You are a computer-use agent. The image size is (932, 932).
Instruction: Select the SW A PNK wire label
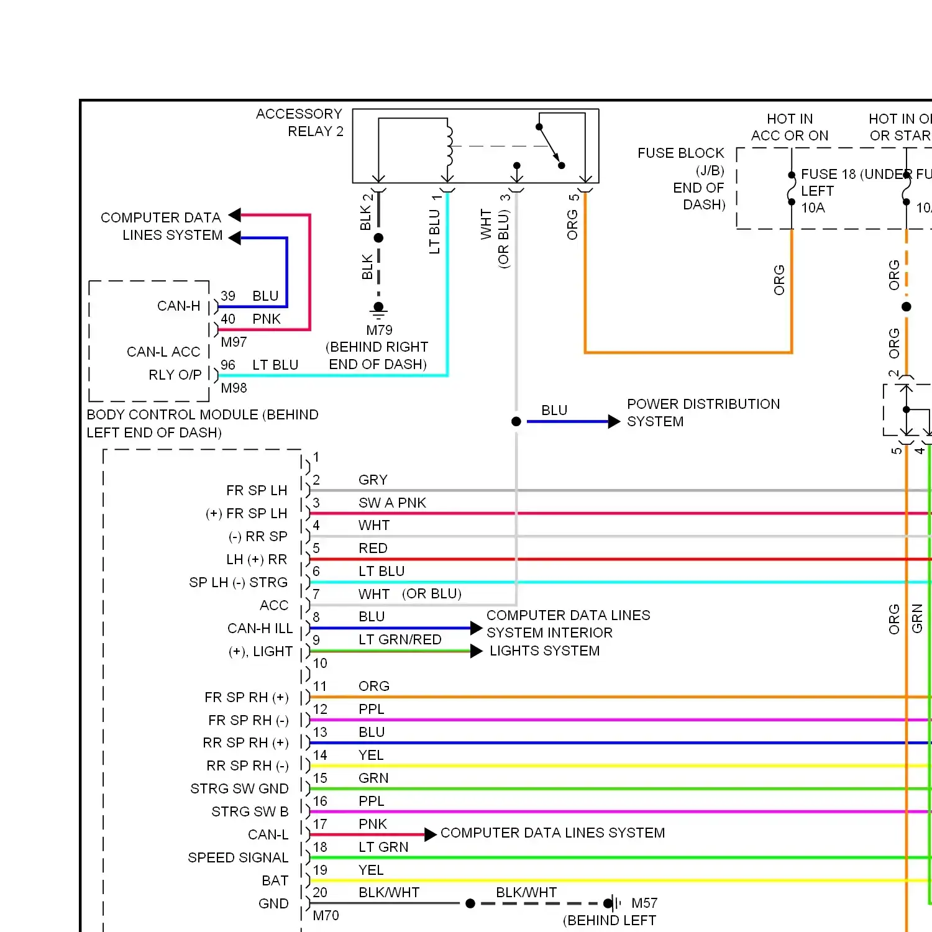pos(392,503)
